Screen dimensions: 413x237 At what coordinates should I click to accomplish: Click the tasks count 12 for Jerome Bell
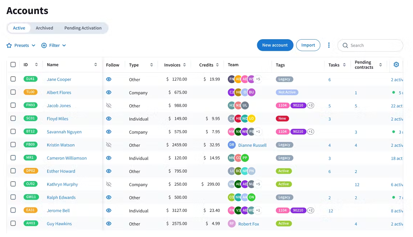coord(330,211)
